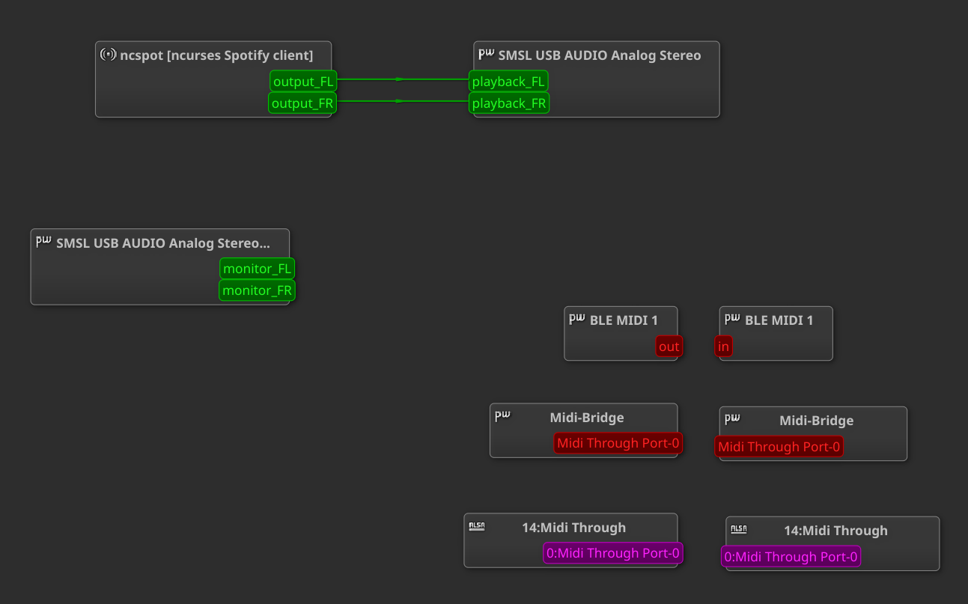Click ALSA icon on left 14:Midi Through node
The height and width of the screenshot is (604, 968).
pos(476,526)
